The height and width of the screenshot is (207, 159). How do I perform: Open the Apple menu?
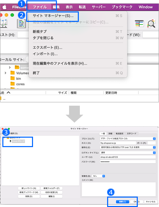click(4, 7)
